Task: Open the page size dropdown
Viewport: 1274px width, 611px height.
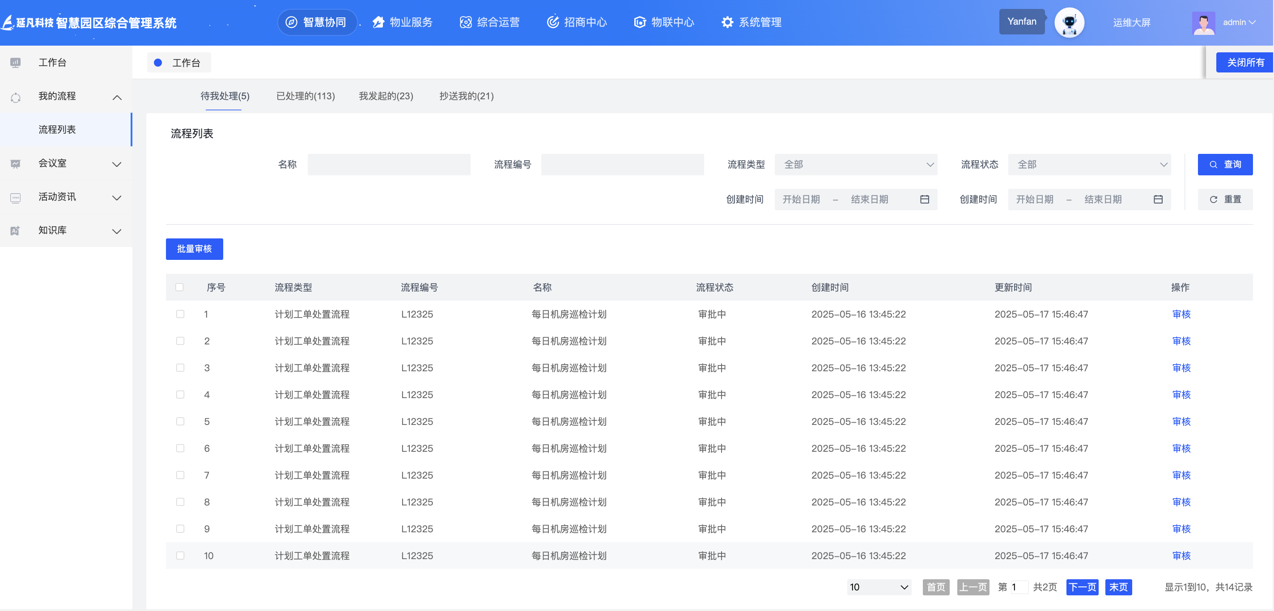Action: pyautogui.click(x=879, y=587)
